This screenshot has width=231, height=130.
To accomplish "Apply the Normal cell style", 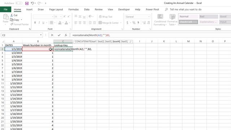I will click(188, 17).
